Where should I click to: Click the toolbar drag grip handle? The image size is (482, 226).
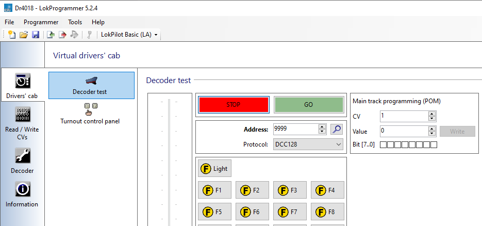click(x=4, y=35)
